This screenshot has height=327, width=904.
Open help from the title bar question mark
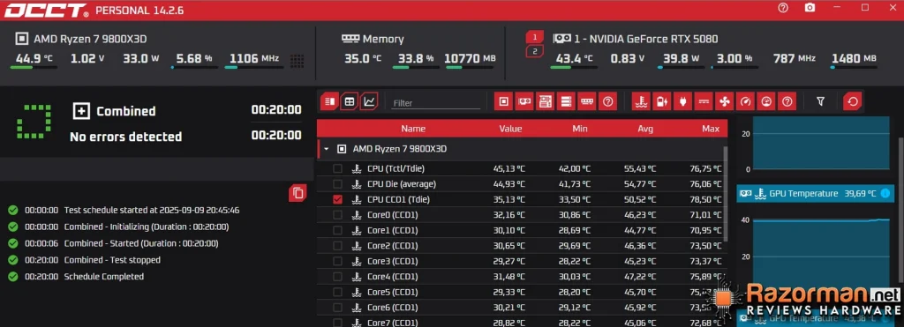(x=783, y=7)
